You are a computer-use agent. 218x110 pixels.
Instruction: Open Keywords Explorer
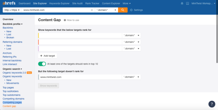[x=59, y=4]
